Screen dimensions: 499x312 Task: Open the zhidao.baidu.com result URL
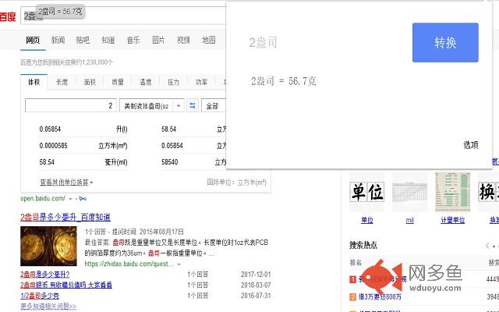click(129, 264)
